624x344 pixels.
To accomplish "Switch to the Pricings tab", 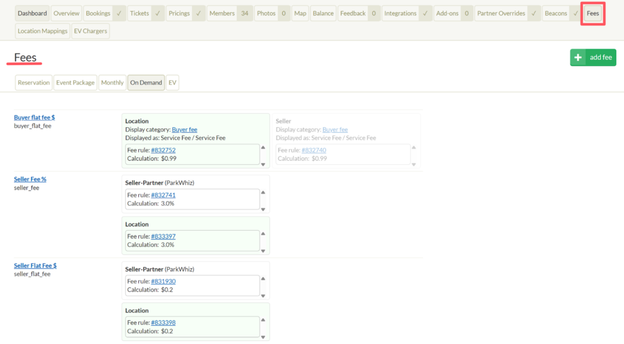I will pyautogui.click(x=179, y=13).
